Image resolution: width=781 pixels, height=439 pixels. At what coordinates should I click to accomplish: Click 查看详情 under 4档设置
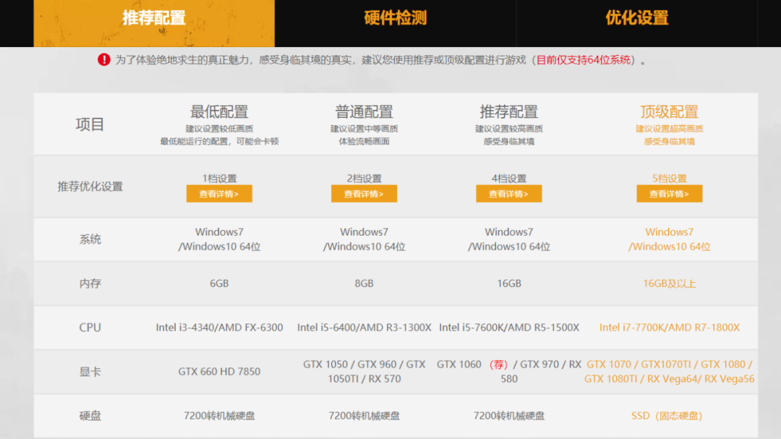509,194
